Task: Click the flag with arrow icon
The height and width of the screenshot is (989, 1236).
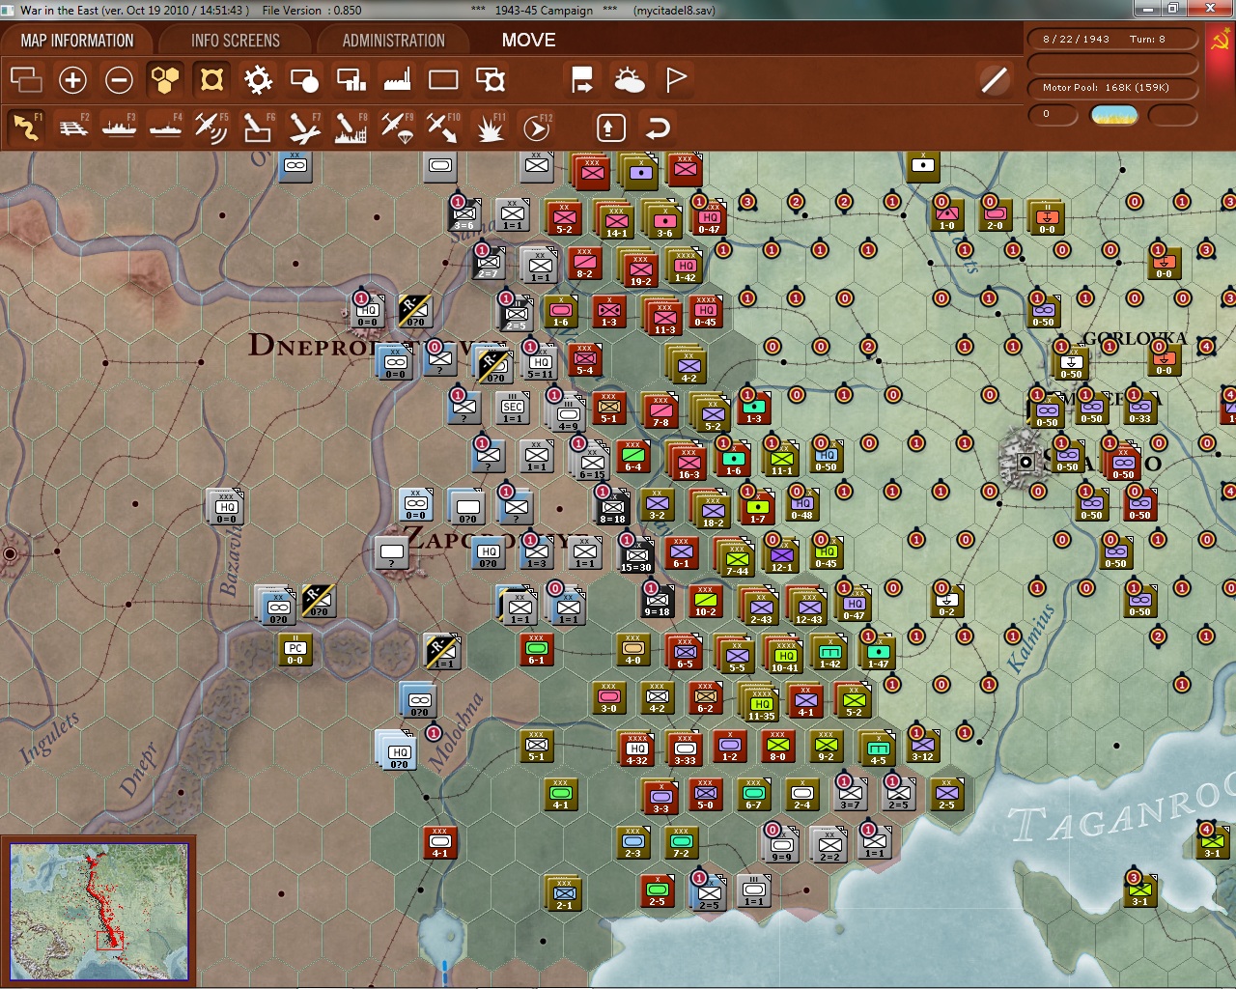Action: (582, 79)
